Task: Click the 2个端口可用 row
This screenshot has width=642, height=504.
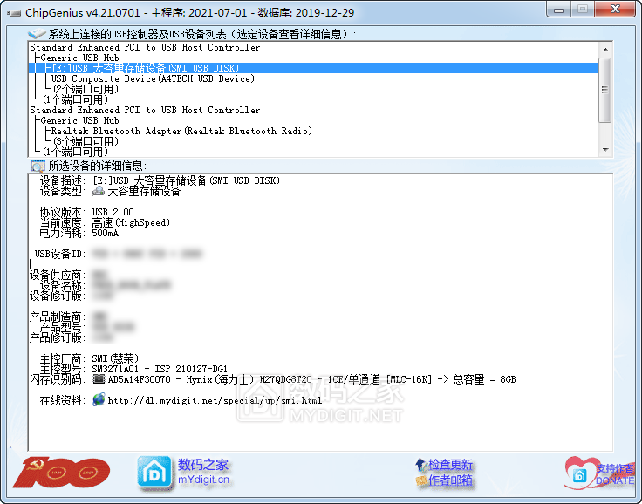Action: tap(85, 89)
